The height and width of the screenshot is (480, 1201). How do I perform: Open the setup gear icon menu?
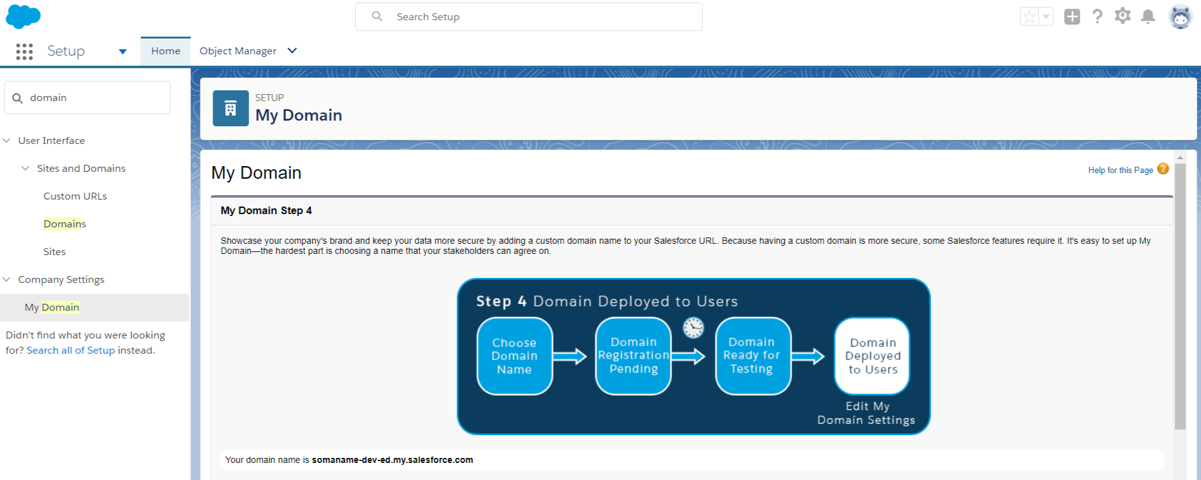[1123, 16]
